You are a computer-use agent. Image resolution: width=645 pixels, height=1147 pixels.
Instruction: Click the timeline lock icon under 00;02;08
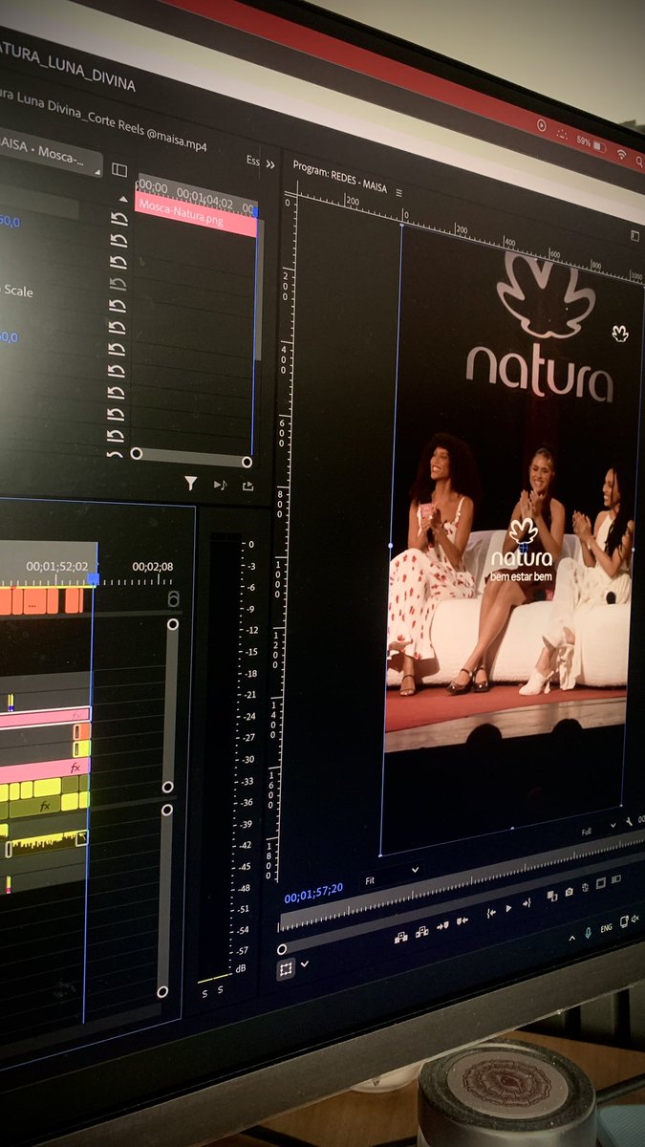(173, 598)
